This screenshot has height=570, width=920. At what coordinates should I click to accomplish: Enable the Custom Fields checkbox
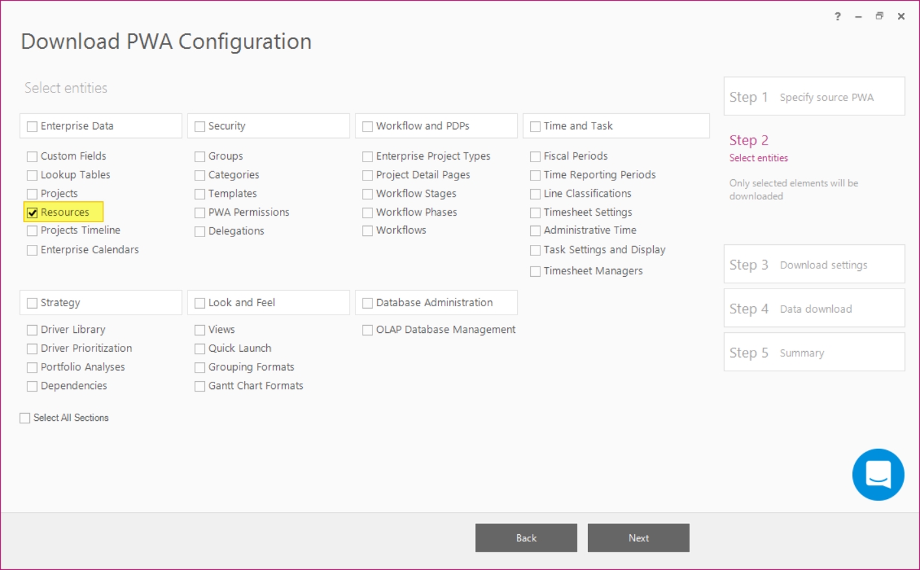(x=32, y=156)
